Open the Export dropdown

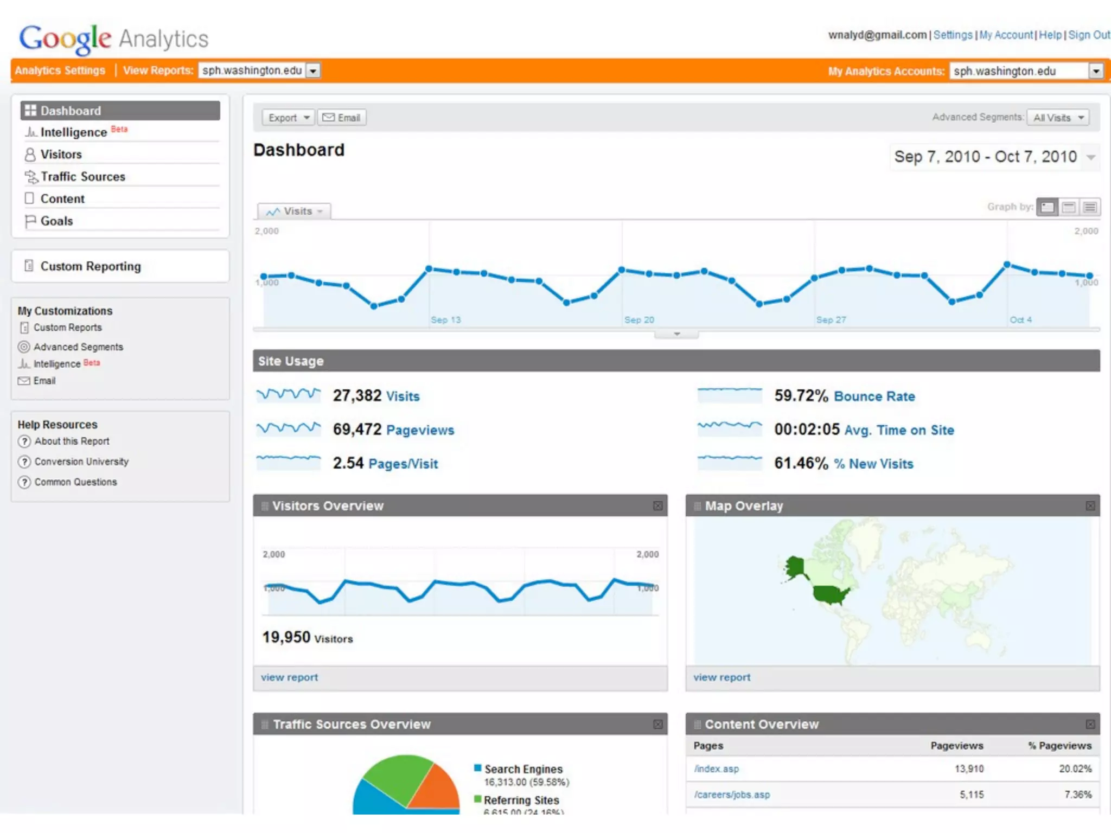pos(288,118)
